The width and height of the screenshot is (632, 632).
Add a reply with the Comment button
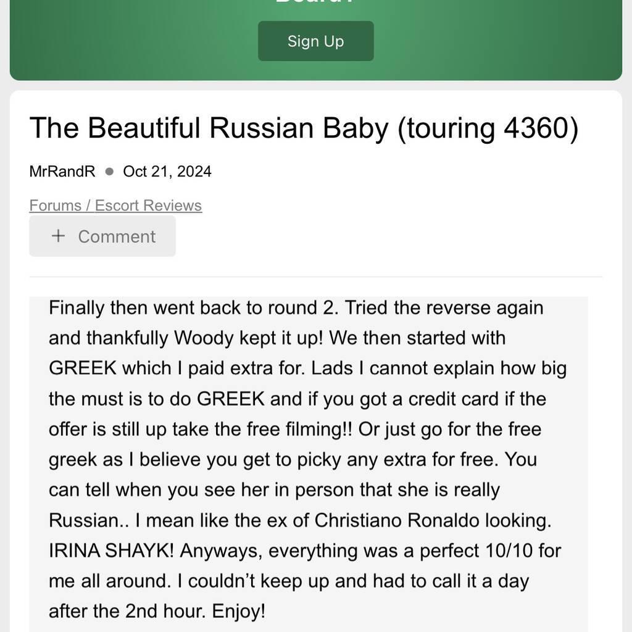coord(102,236)
